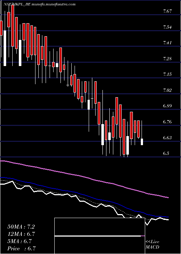Select the 6.63 price axis label
The width and height of the screenshot is (181, 254).
(167, 138)
